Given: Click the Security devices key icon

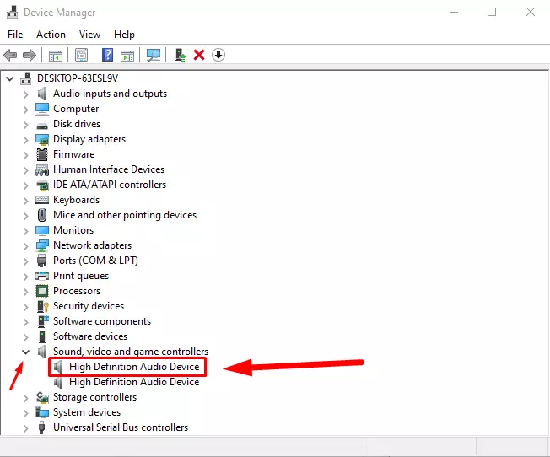Looking at the screenshot, I should (x=42, y=306).
